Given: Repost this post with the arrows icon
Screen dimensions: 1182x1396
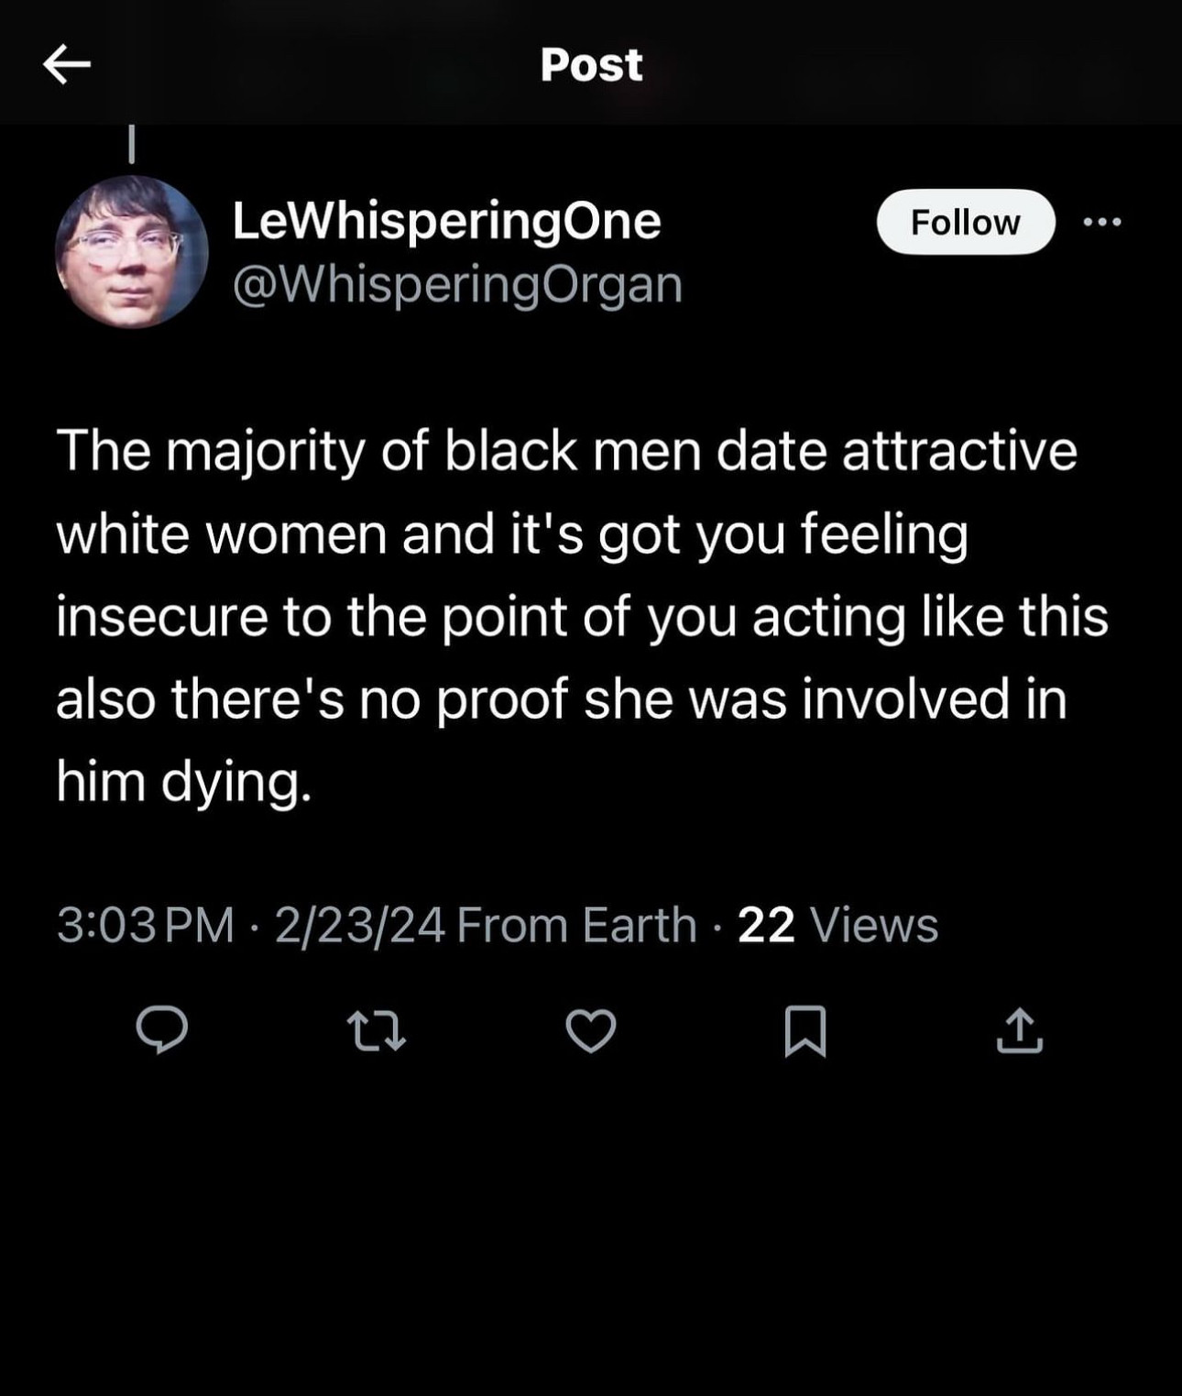Looking at the screenshot, I should [377, 1030].
